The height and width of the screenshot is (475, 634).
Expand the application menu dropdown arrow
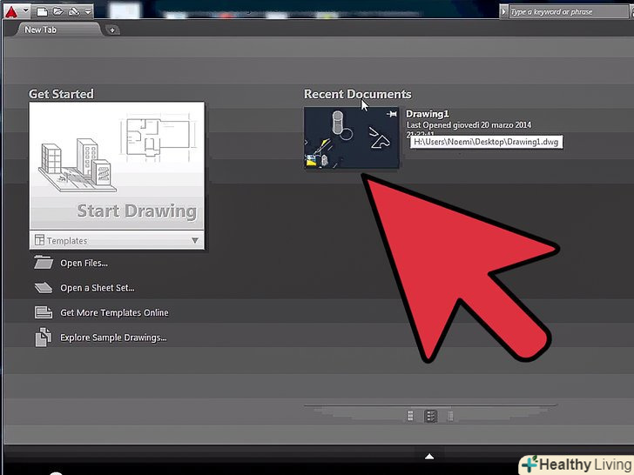24,11
